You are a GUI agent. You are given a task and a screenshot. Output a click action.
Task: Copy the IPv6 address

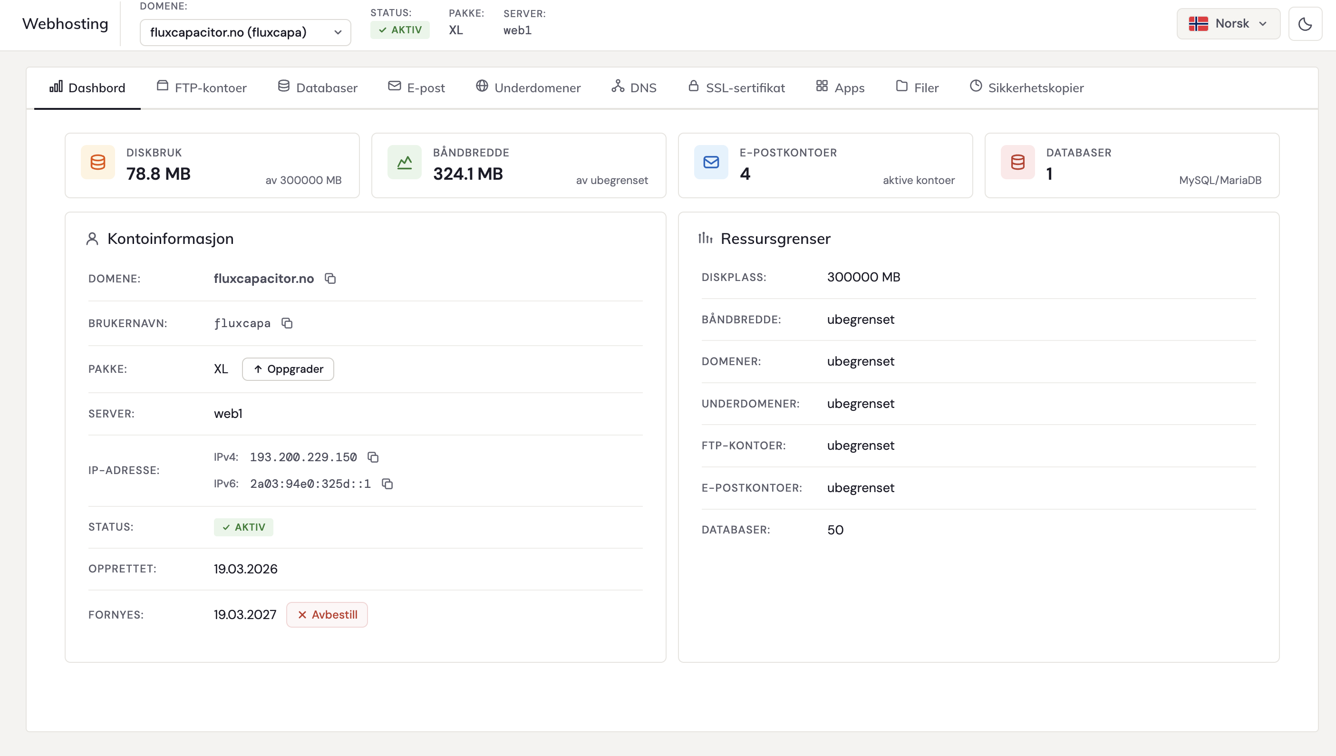(387, 484)
